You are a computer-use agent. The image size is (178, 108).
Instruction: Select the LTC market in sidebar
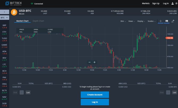[4, 65]
